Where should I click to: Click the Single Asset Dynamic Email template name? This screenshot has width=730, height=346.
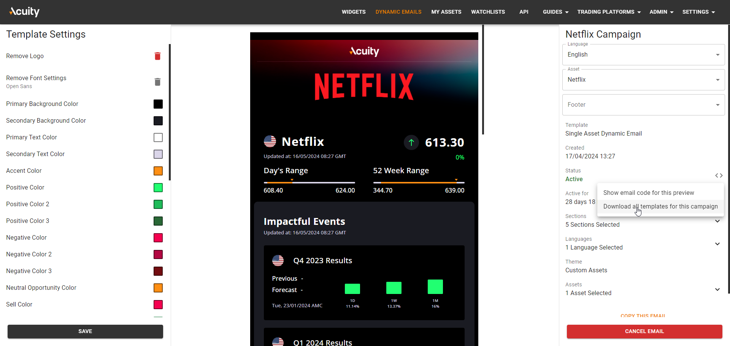(603, 134)
